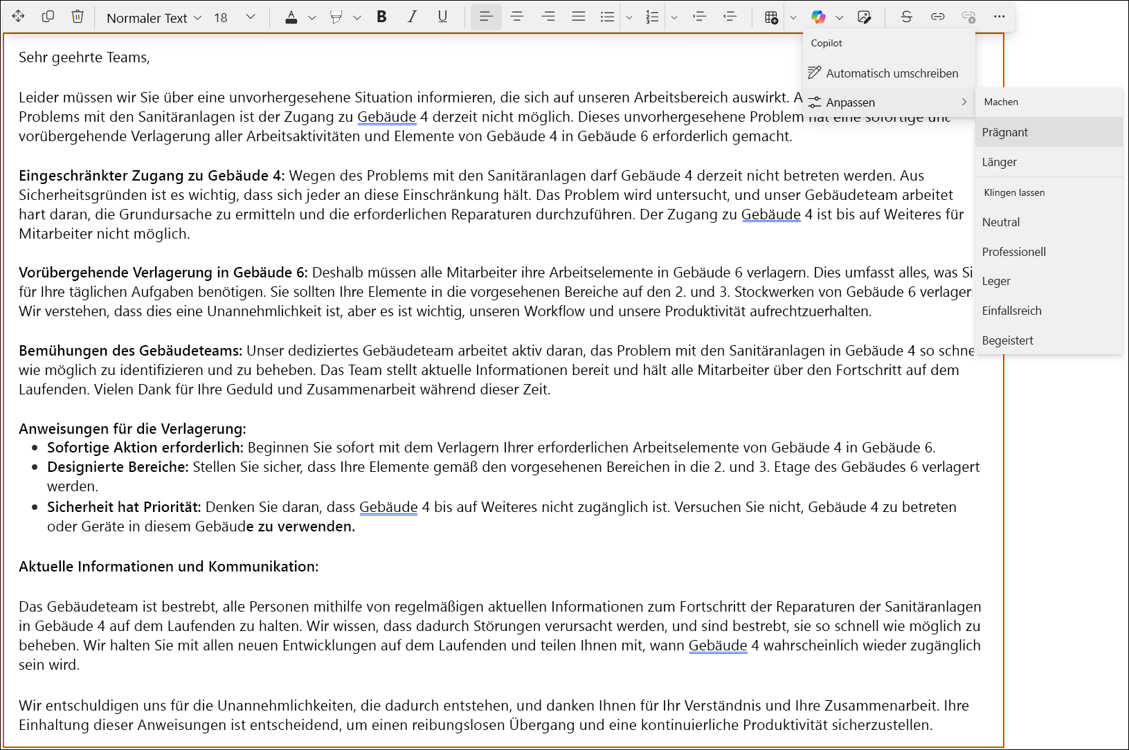1129x750 pixels.
Task: Click underlined 'Gebäude' in Das Gebäudeteam paragraph
Action: pyautogui.click(x=718, y=646)
